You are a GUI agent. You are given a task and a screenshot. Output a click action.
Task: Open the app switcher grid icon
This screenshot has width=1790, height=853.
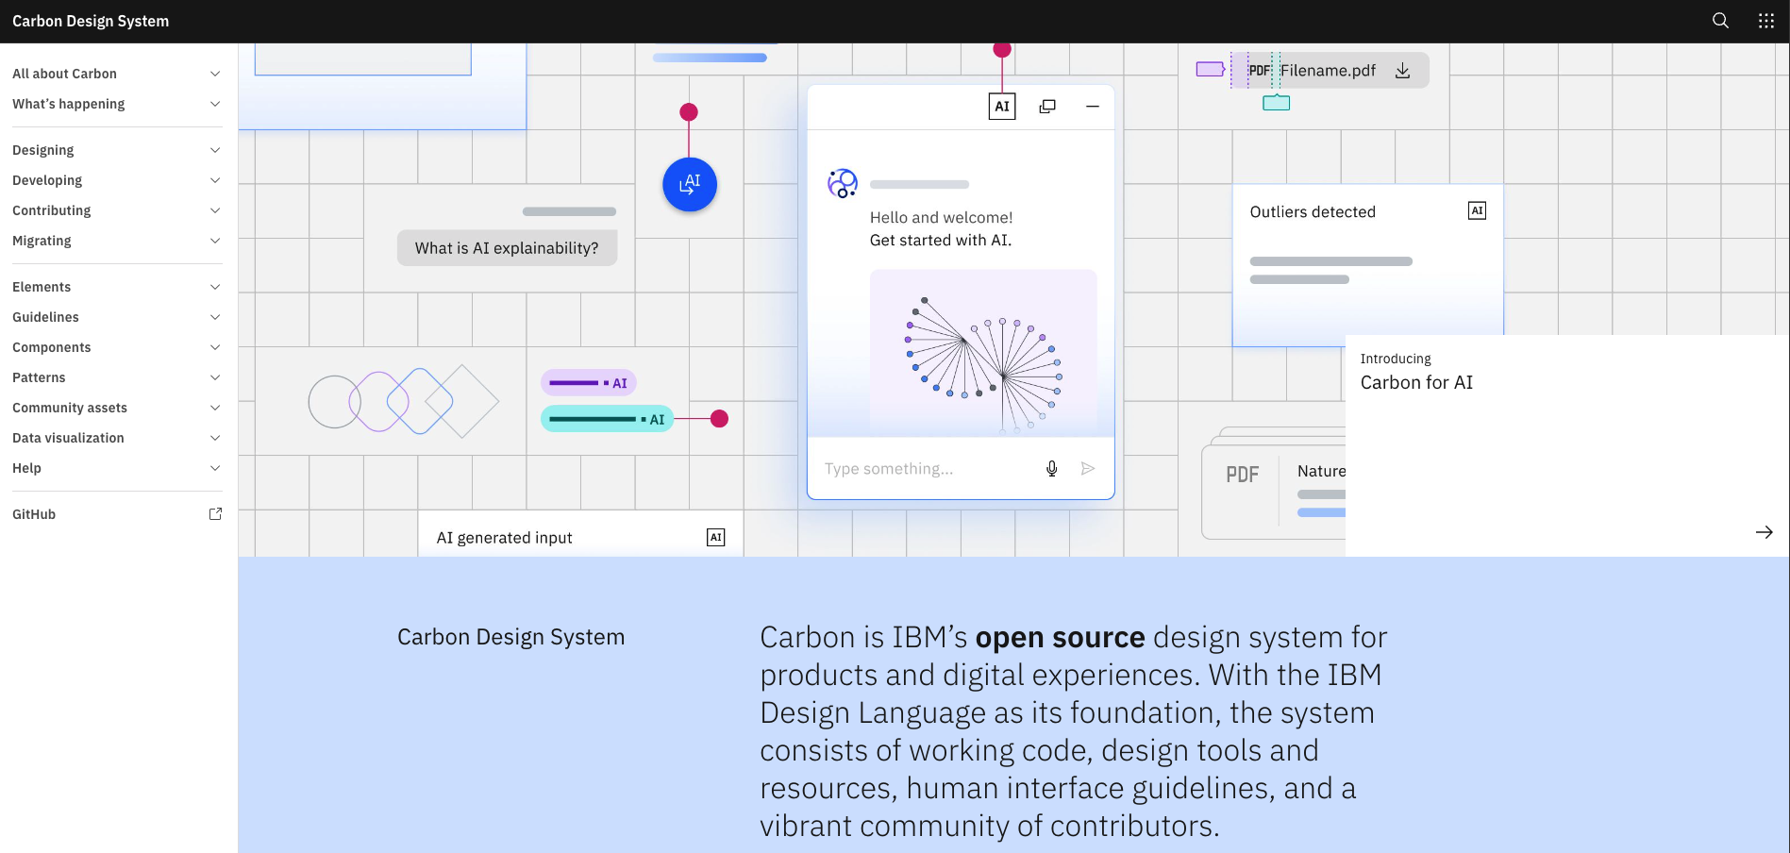[1766, 21]
